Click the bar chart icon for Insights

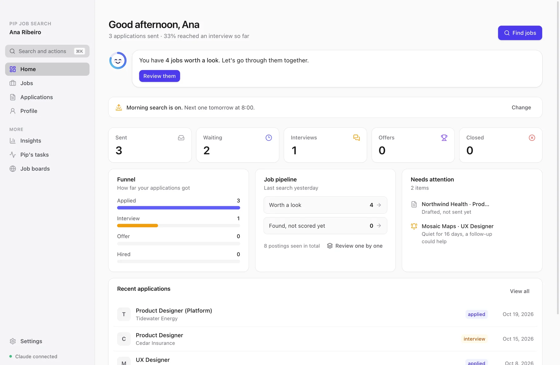tap(13, 141)
